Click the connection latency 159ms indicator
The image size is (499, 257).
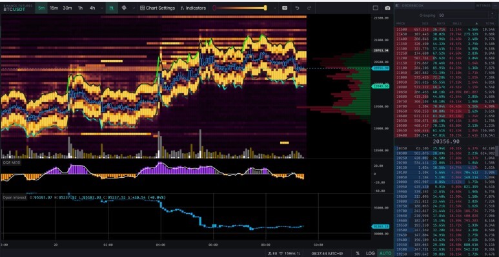tap(290, 253)
